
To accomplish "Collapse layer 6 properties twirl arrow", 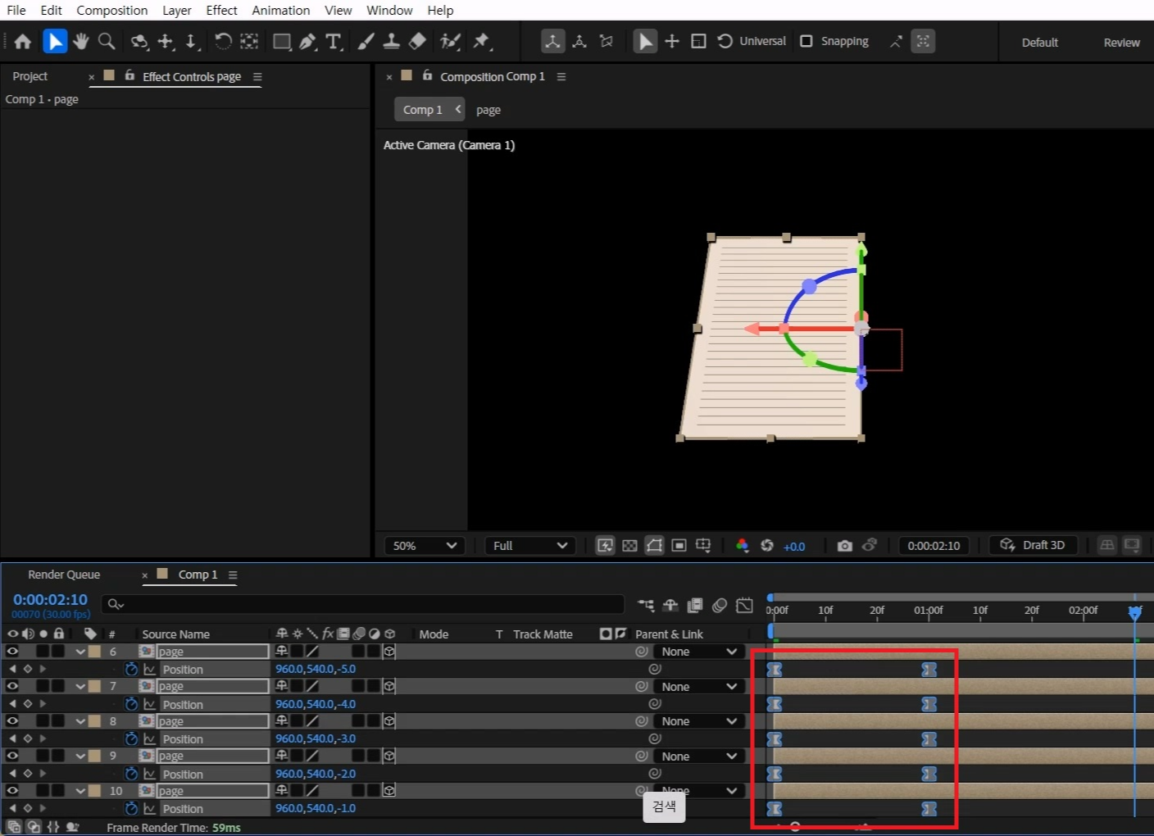I will (x=80, y=652).
